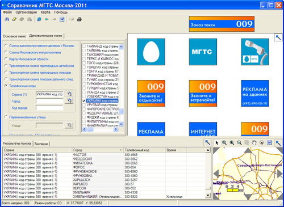Click the blue back arrow toolbar icon
The height and width of the screenshot is (207, 284).
click(x=47, y=19)
